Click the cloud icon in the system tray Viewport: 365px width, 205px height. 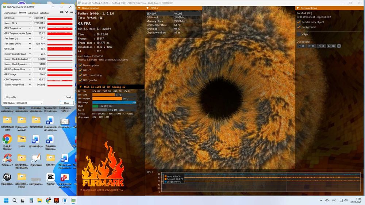pos(327,200)
